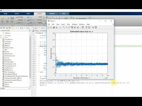The image size is (142, 106).
Task: Click the Run and Advance icon
Action: click(72, 18)
